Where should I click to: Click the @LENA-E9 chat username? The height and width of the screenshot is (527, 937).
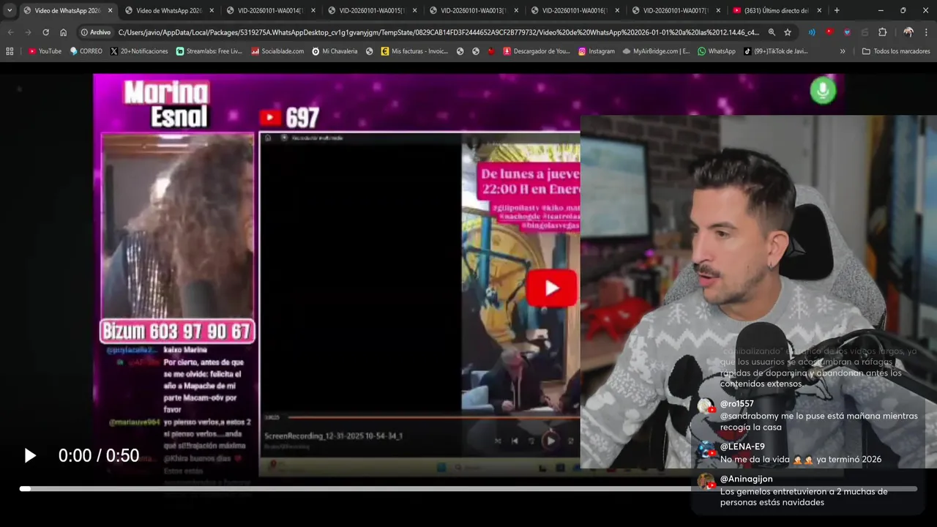pyautogui.click(x=742, y=446)
